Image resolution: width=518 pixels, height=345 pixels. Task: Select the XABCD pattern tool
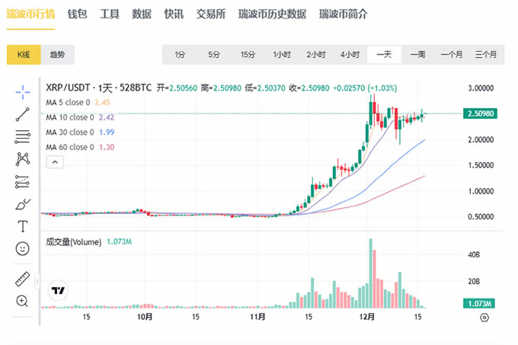click(23, 159)
